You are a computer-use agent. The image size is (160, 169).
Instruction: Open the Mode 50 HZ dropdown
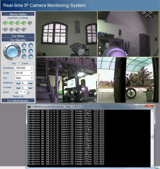click(x=24, y=73)
